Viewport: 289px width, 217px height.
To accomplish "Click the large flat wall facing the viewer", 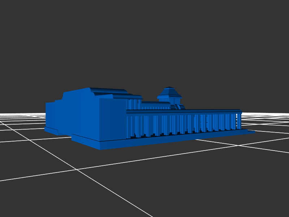I will point(113,120).
